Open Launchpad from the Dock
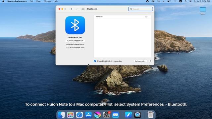 pyautogui.click(x=70, y=115)
